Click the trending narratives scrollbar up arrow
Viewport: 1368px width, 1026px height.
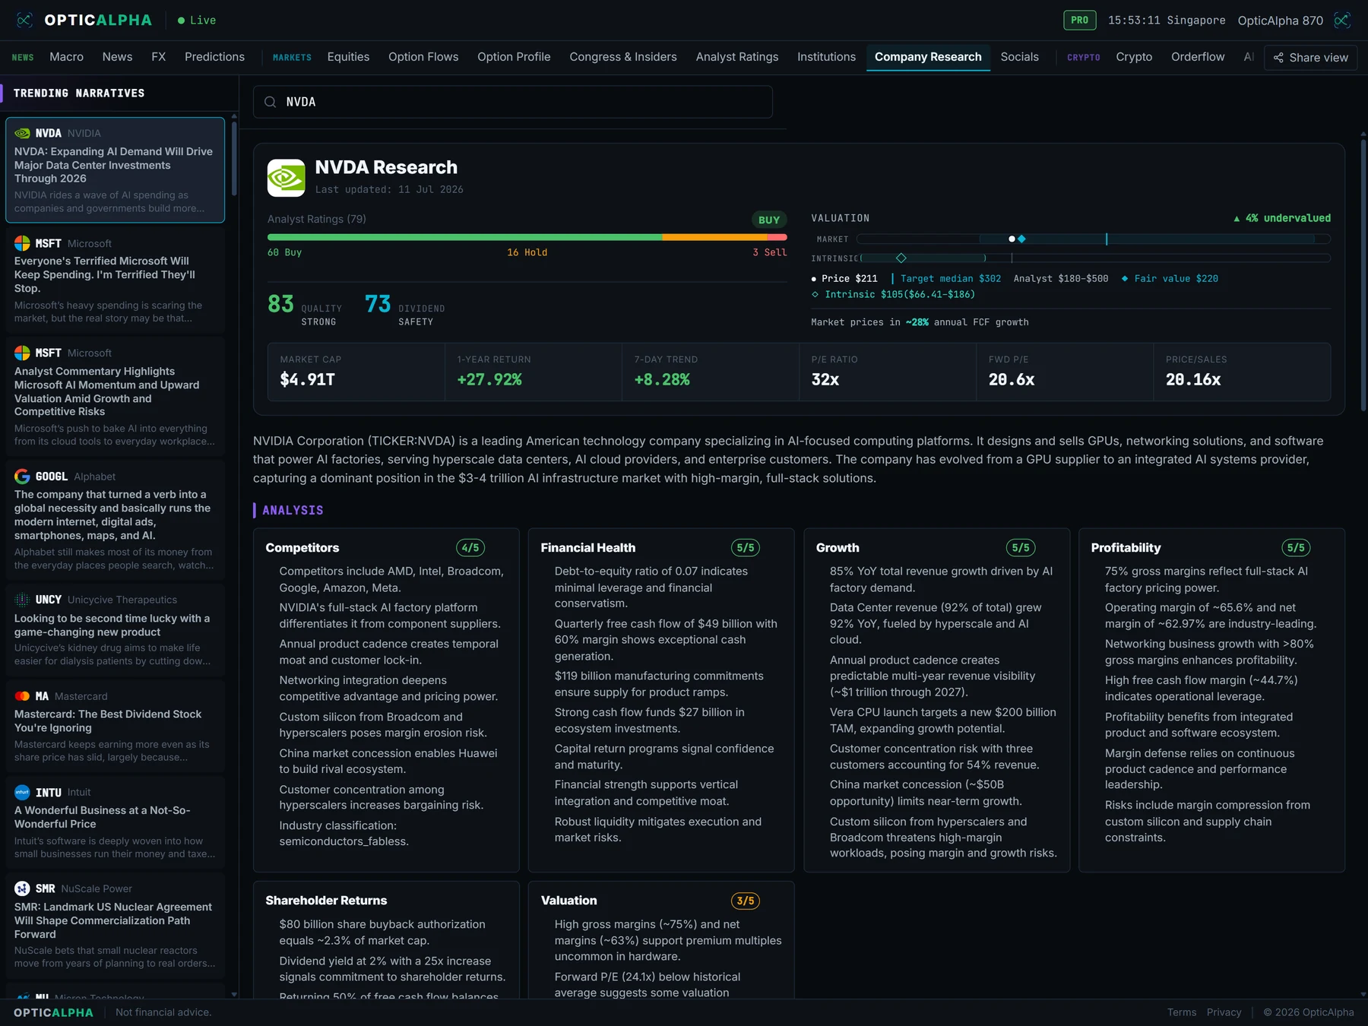[x=234, y=116]
